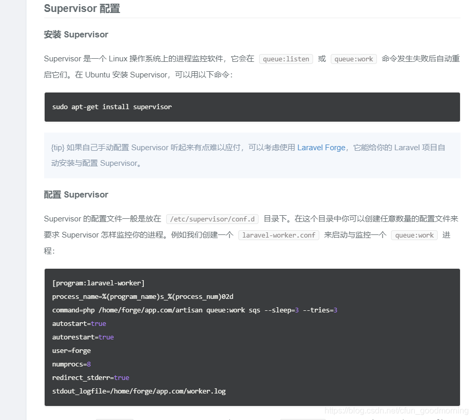
Task: Click the 'redirect_stderr=true' line
Action: click(90, 378)
